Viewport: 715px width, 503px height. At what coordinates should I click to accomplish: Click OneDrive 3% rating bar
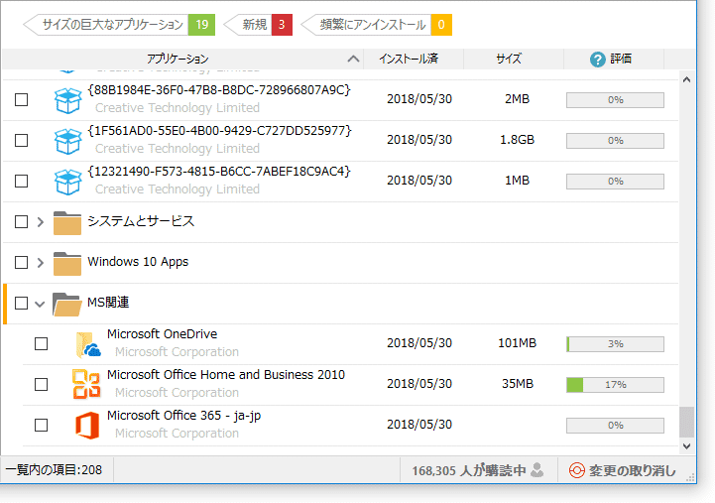[x=615, y=344]
